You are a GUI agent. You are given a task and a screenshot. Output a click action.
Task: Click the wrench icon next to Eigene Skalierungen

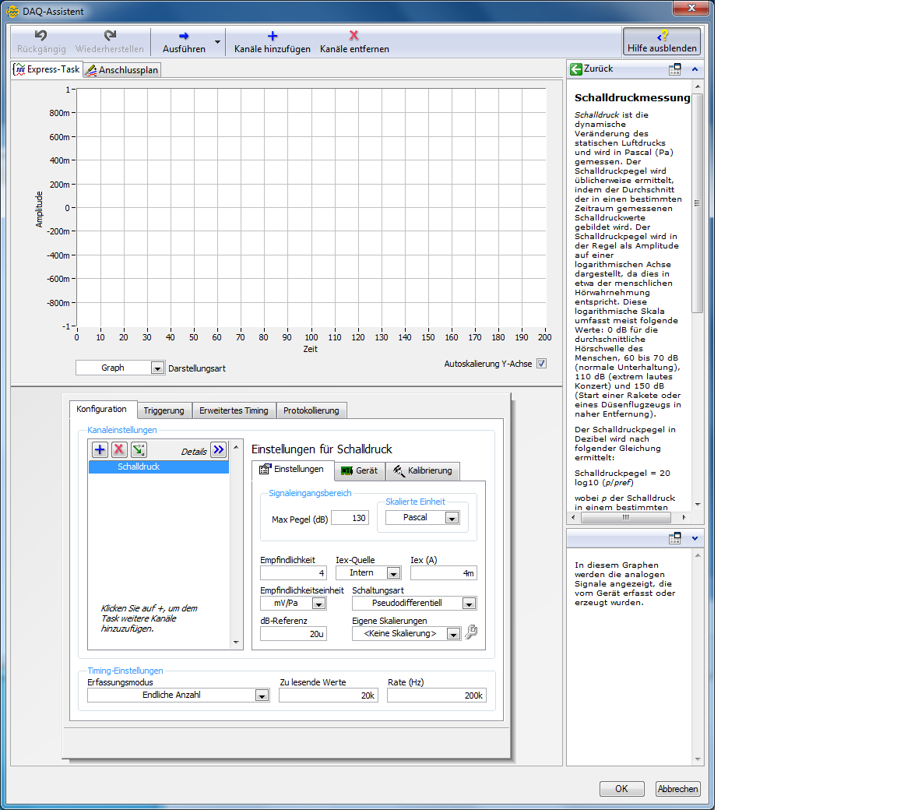(471, 633)
